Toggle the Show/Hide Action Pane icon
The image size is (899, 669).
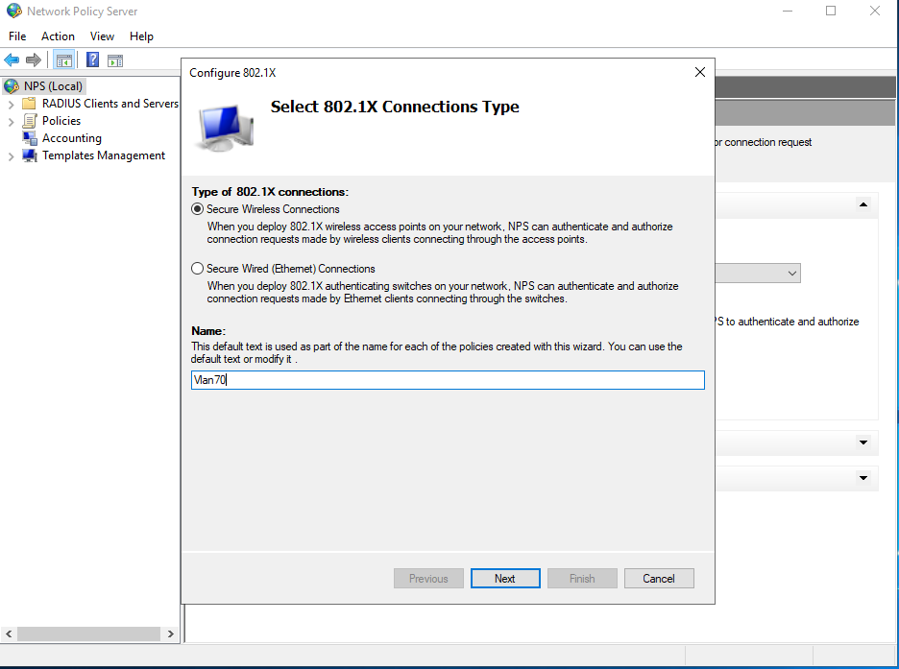(x=115, y=60)
